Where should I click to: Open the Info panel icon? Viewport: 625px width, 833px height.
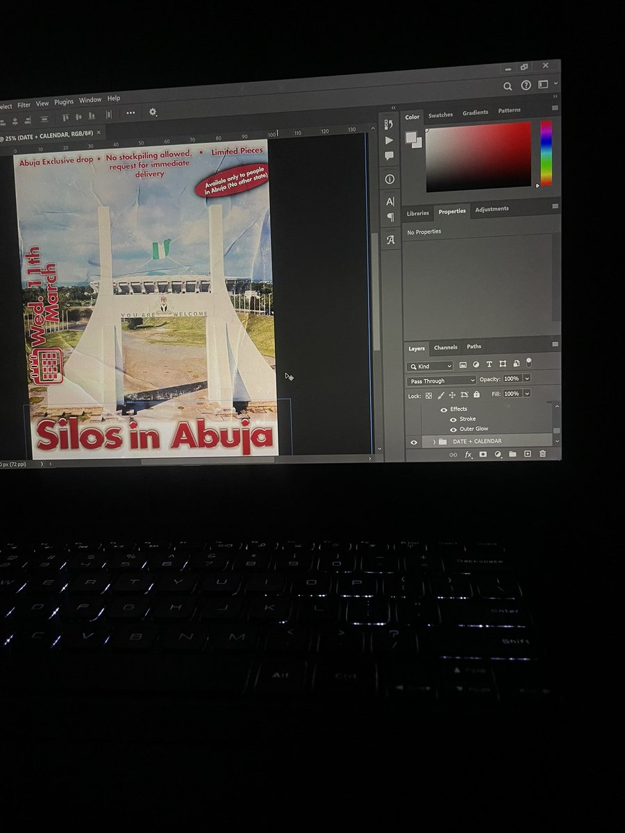pyautogui.click(x=390, y=179)
